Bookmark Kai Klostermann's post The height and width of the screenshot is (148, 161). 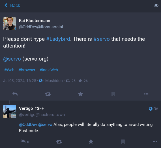pyautogui.click(x=113, y=94)
